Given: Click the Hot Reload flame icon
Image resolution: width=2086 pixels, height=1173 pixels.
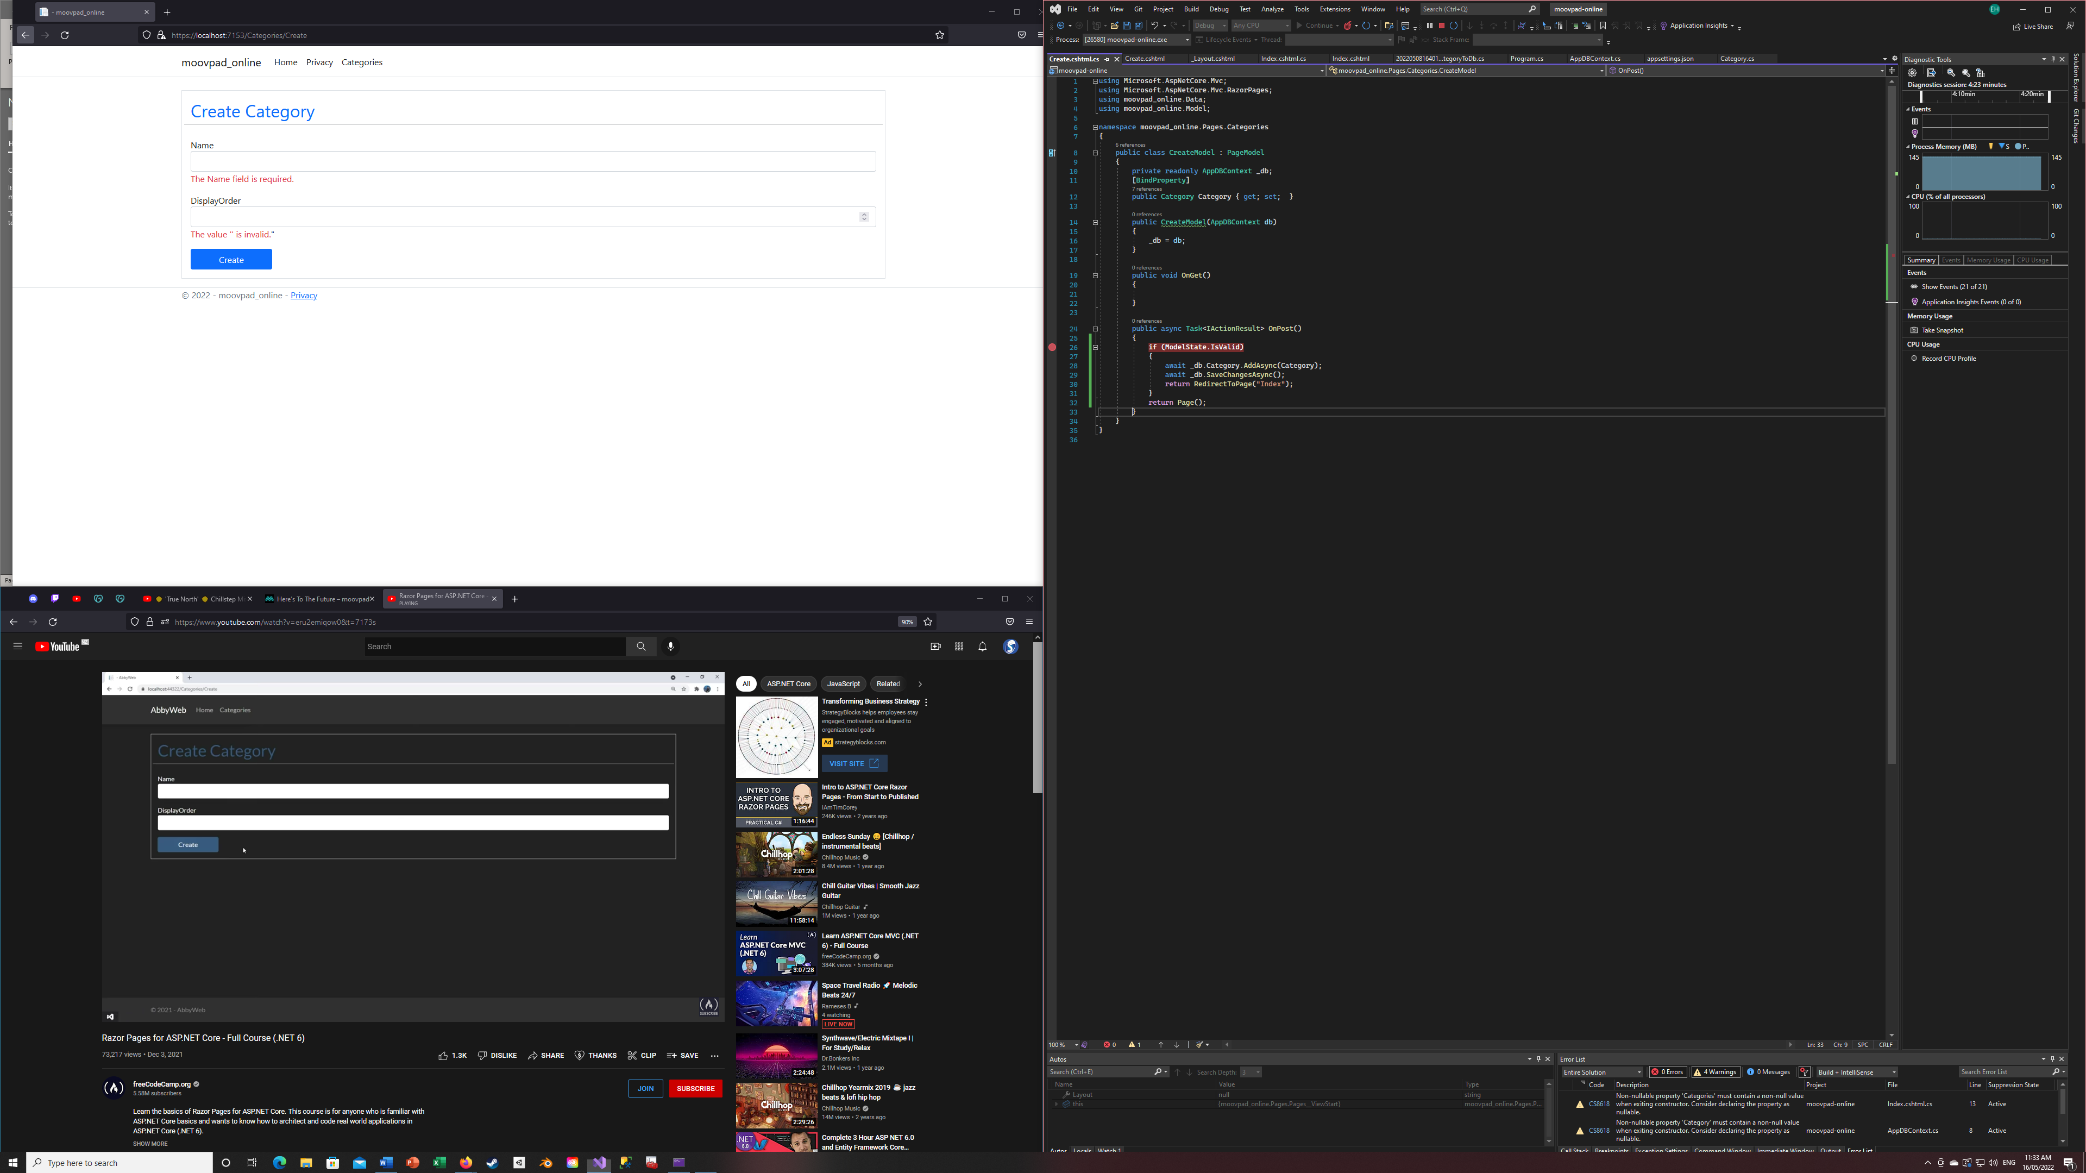Looking at the screenshot, I should [1347, 26].
